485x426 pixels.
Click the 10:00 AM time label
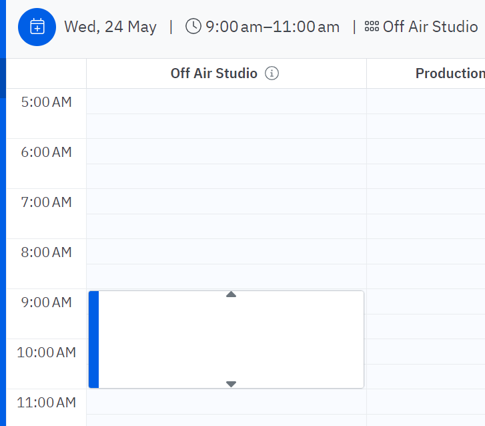point(46,353)
